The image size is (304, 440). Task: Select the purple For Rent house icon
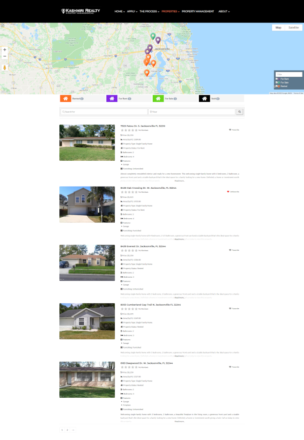(x=112, y=99)
